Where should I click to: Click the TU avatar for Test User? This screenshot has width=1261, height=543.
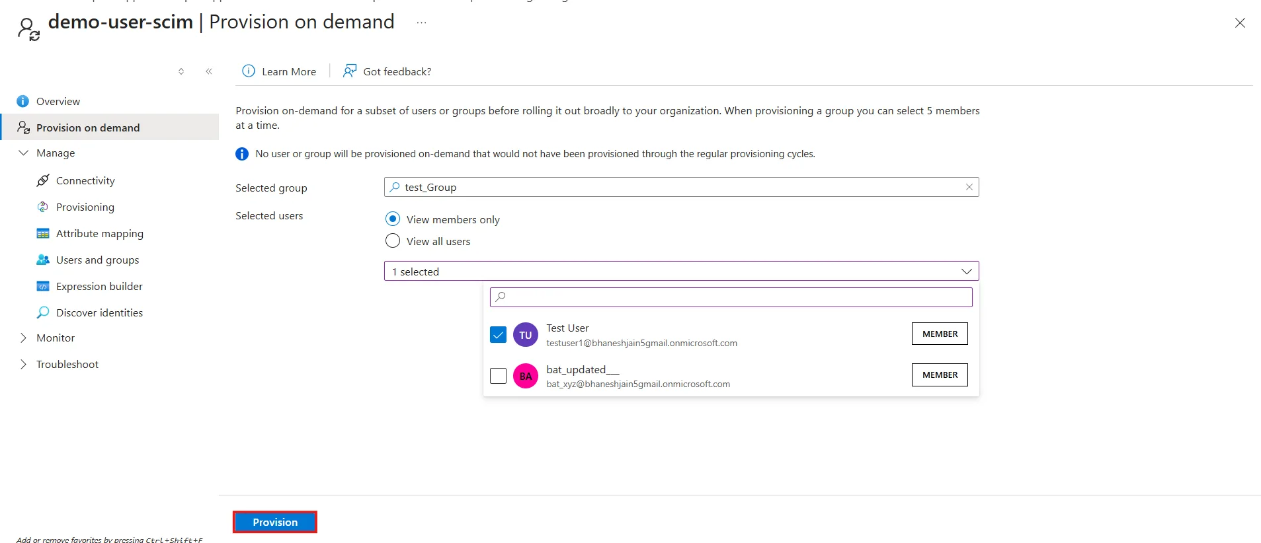pos(526,335)
